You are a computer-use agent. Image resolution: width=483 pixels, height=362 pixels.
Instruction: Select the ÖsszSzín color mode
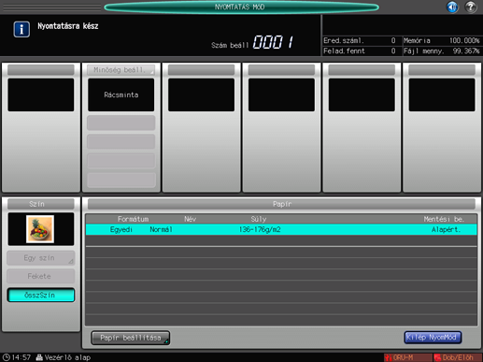[x=41, y=295]
